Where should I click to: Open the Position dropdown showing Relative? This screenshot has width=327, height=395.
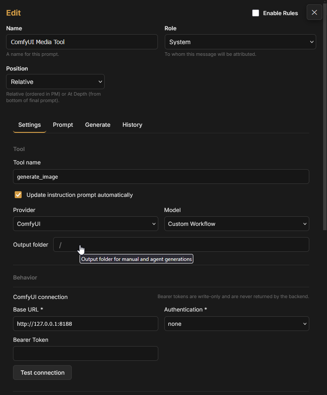click(55, 82)
